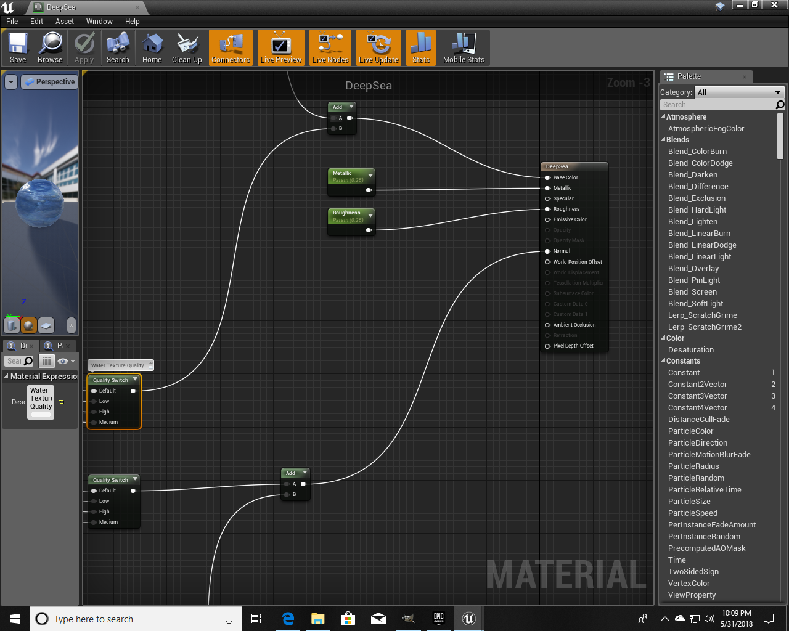The height and width of the screenshot is (631, 789).
Task: Switch to the Details panel tab
Action: click(x=21, y=346)
